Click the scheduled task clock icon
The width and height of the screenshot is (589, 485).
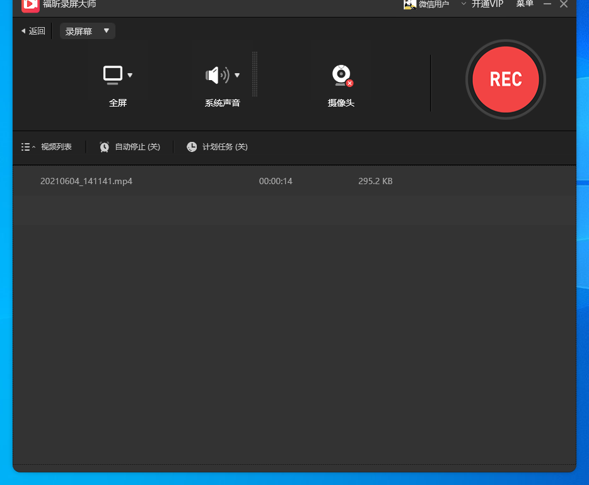click(x=192, y=147)
